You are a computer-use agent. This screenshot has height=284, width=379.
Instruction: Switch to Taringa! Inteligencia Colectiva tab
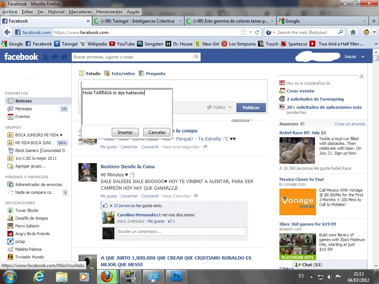click(x=138, y=21)
